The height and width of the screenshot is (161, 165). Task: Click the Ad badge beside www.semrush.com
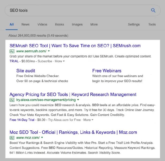(x=12, y=51)
